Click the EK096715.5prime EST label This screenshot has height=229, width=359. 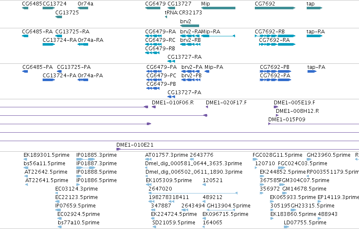pos(226,214)
